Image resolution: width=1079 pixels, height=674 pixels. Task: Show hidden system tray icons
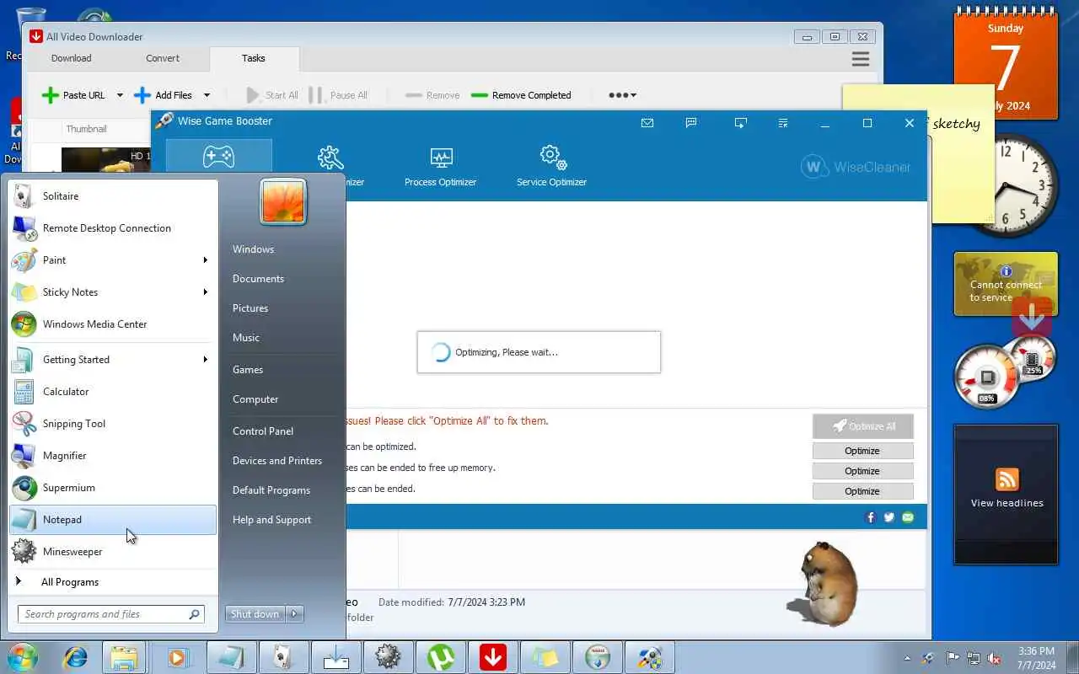pos(907,658)
